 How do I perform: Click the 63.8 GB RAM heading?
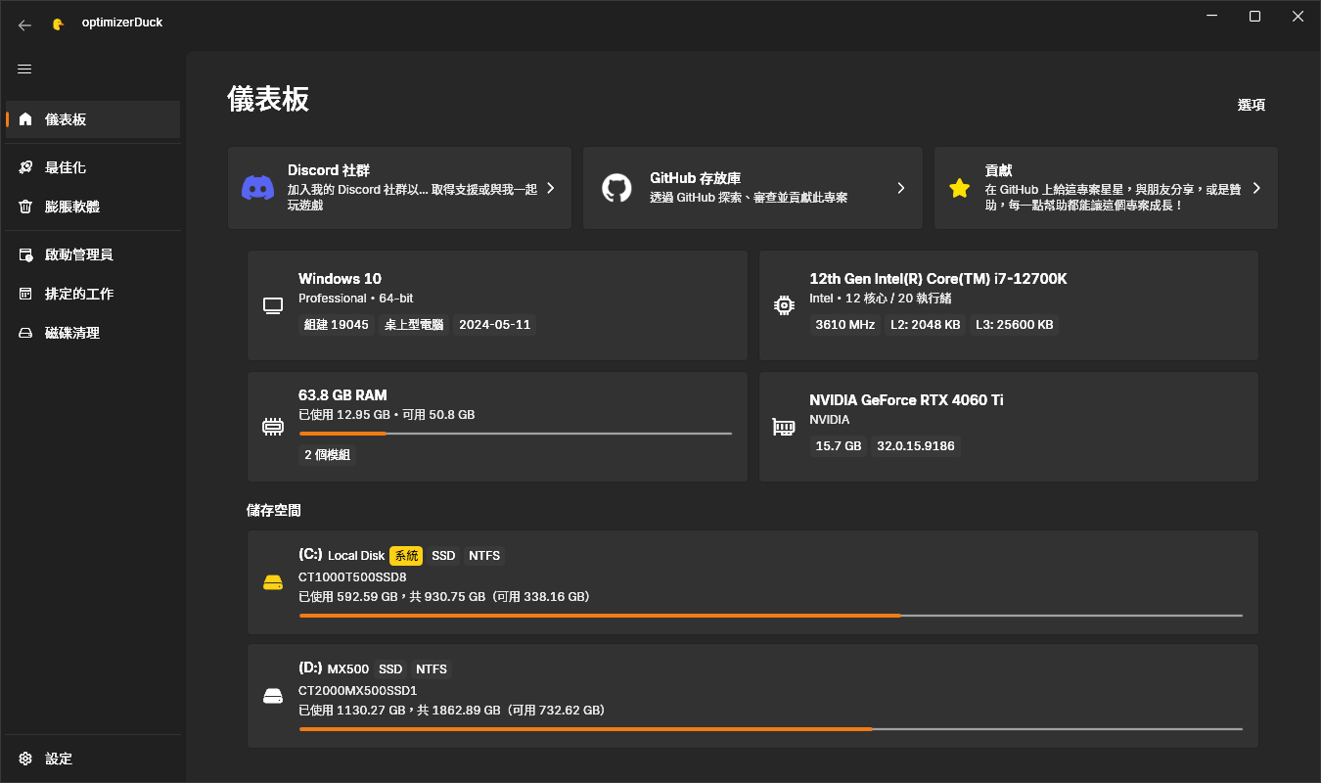click(342, 395)
